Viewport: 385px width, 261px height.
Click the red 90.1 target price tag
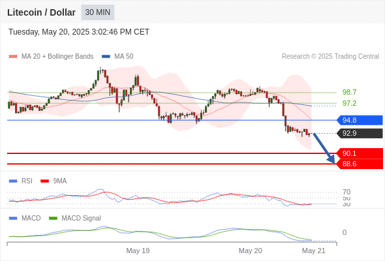(x=360, y=153)
